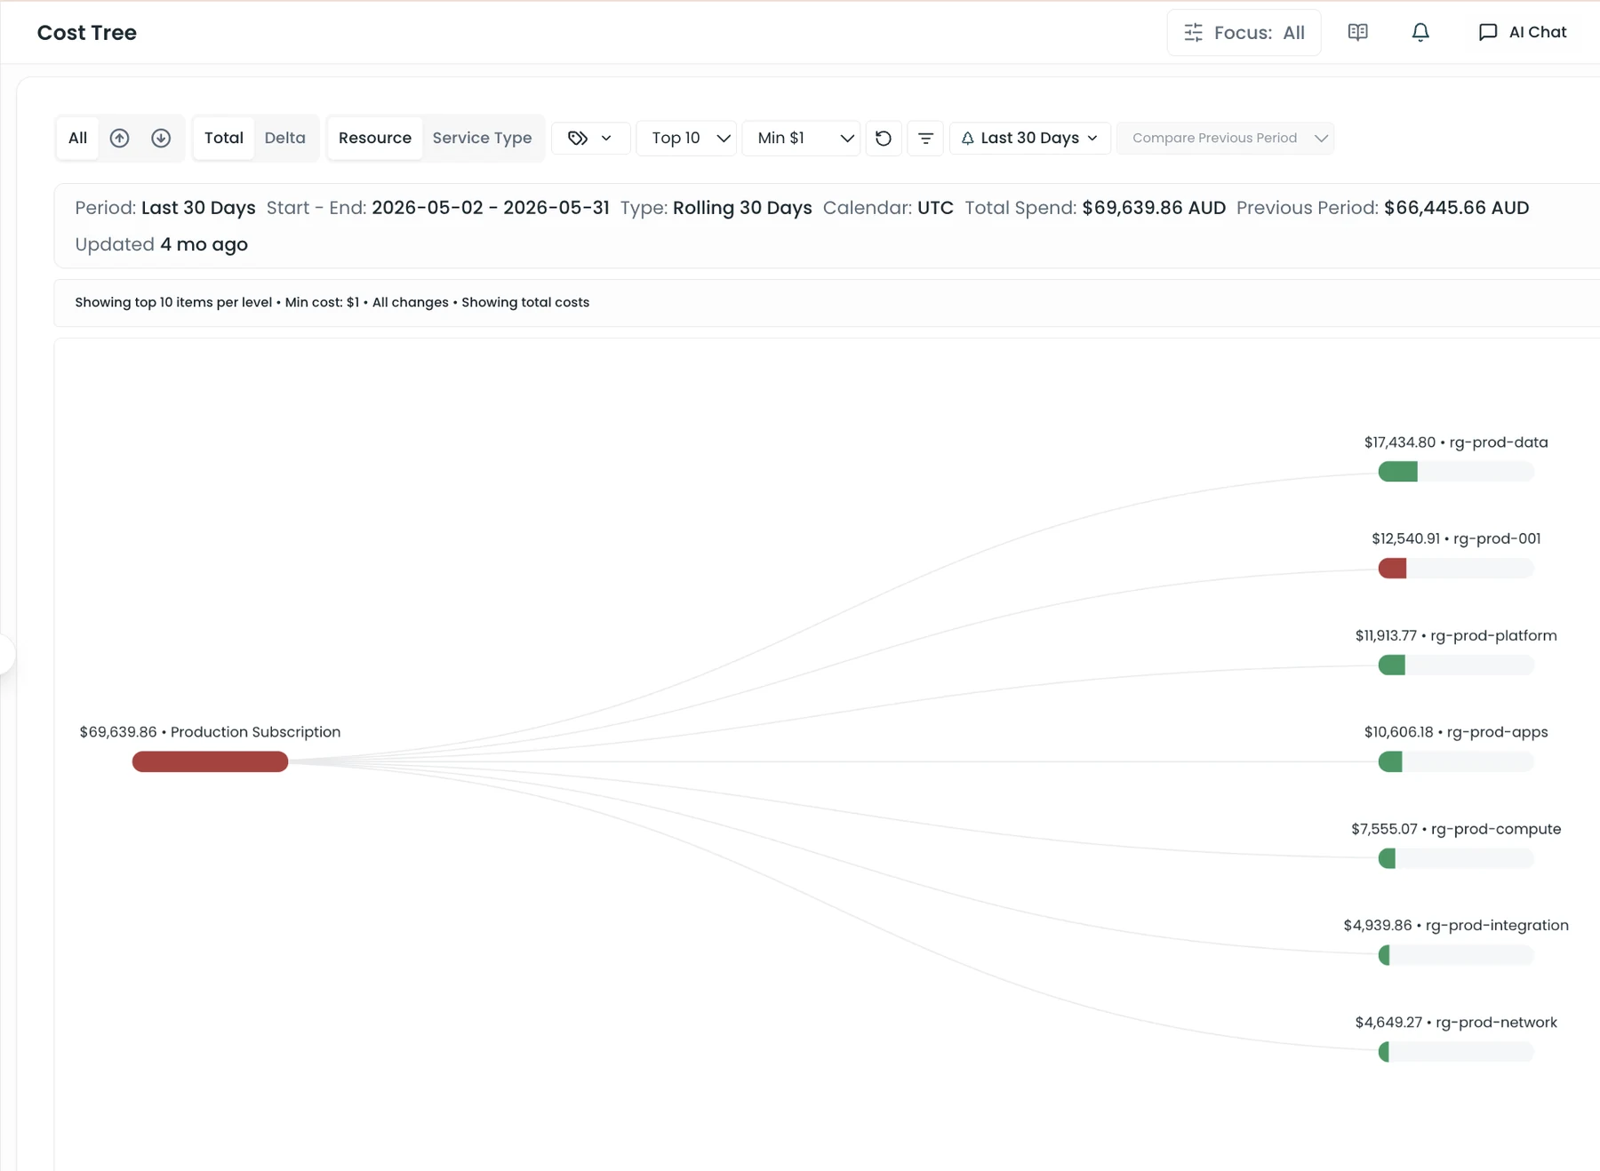The width and height of the screenshot is (1600, 1171).
Task: Switch to Delta cost view
Action: point(285,138)
